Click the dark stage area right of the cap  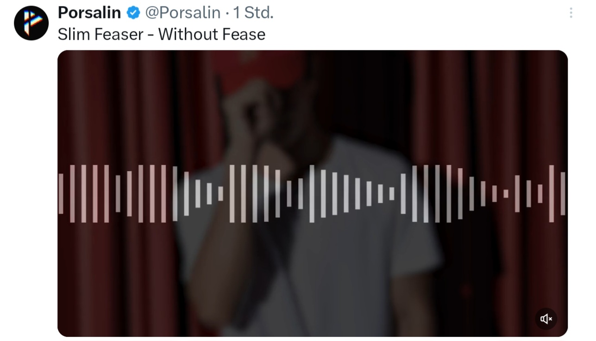click(x=361, y=93)
